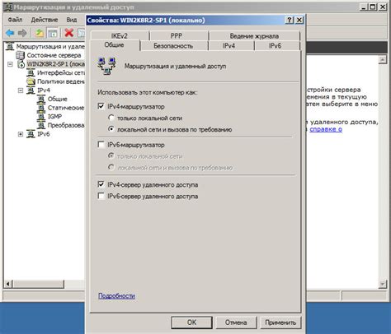
Task: Click the Применить button
Action: point(280,322)
